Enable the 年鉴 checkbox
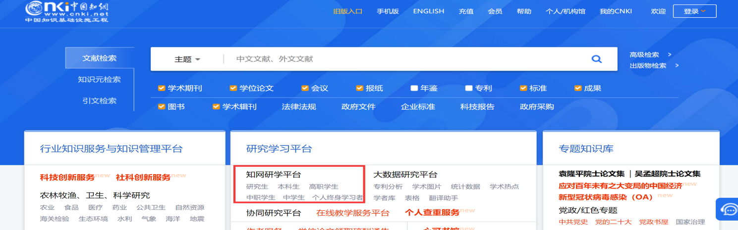The image size is (738, 230). [414, 89]
